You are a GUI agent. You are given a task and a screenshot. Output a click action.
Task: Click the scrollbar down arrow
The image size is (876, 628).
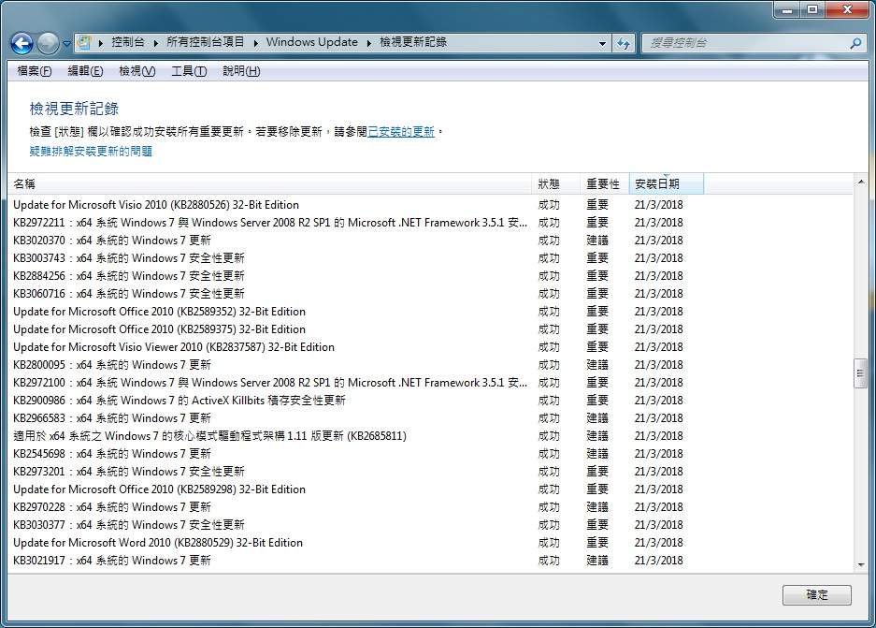point(861,564)
